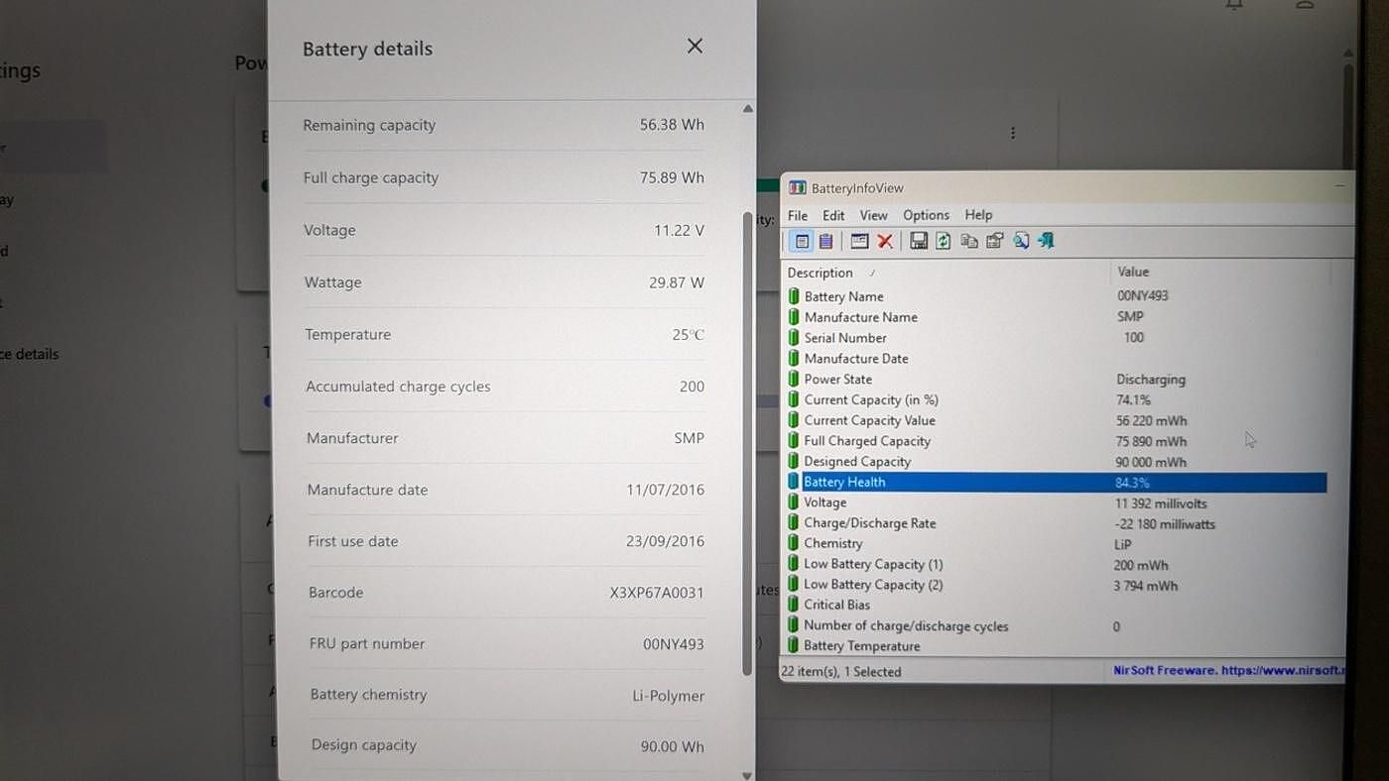
Task: Click the Exit door toolbar icon
Action: pos(1046,241)
